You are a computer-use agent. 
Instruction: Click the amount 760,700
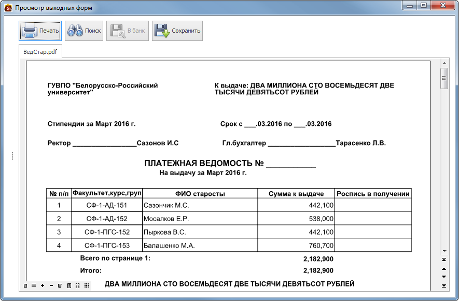pos(321,246)
